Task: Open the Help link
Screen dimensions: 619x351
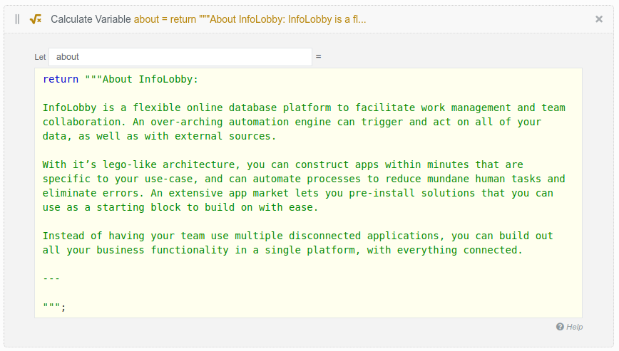Action: (574, 327)
